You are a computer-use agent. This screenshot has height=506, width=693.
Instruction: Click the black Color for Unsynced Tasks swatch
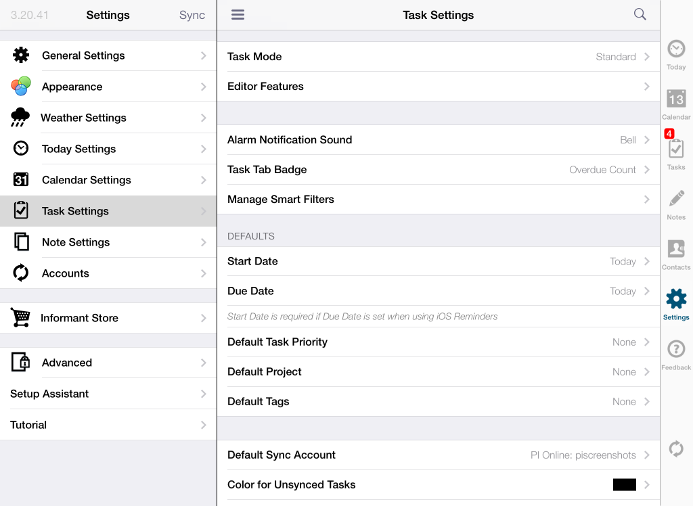[x=623, y=484]
